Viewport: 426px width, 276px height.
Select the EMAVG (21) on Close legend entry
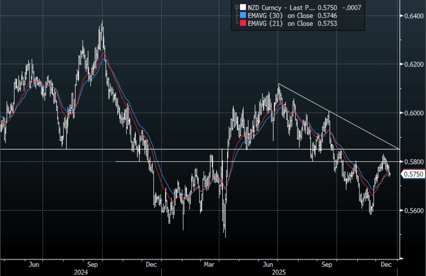pyautogui.click(x=280, y=24)
